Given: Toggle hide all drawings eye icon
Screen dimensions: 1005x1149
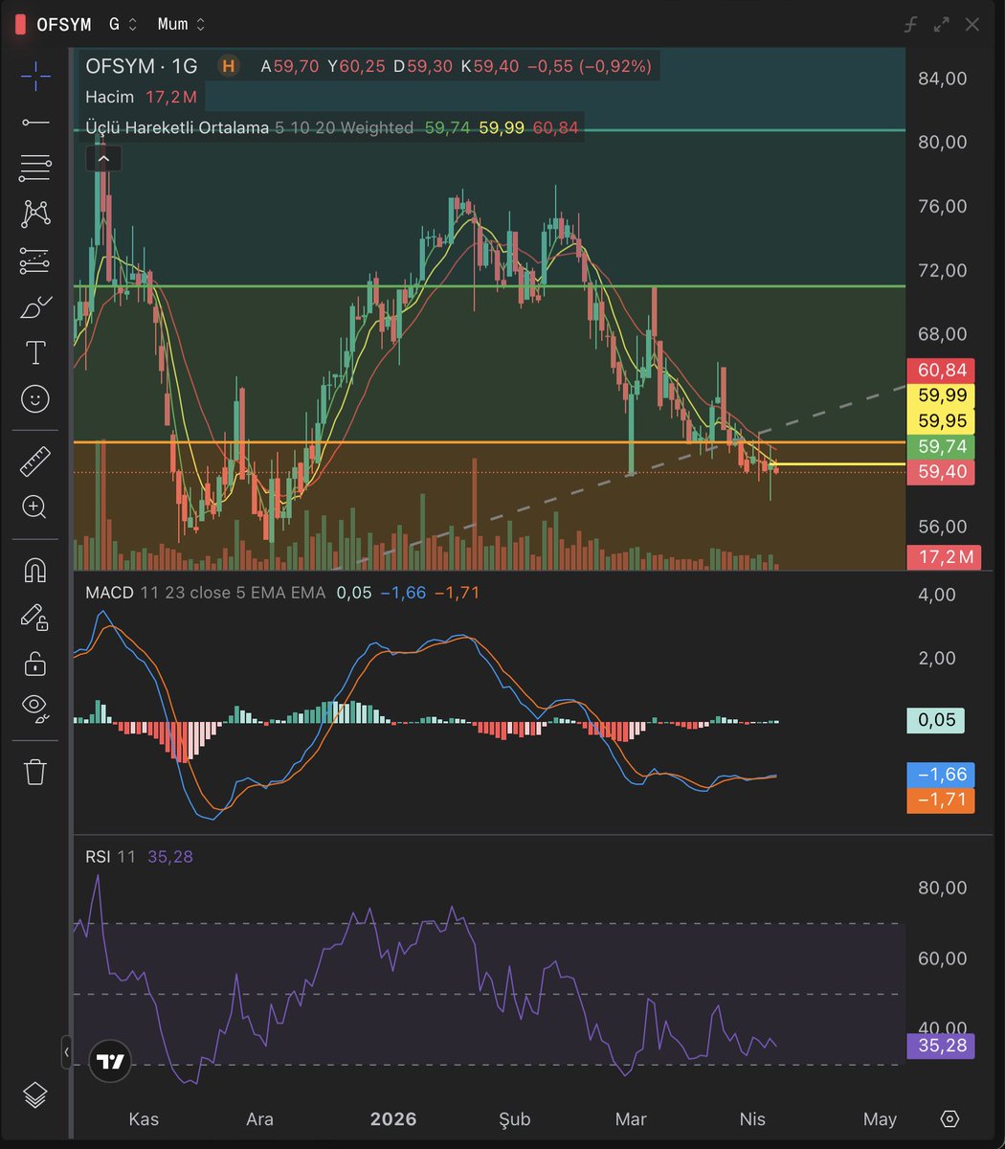Looking at the screenshot, I should (35, 708).
